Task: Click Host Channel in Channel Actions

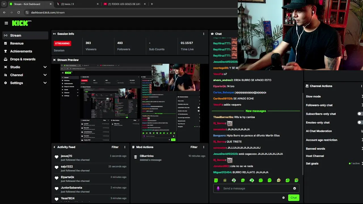Action: (x=315, y=156)
